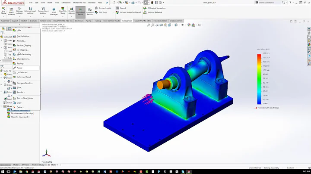The width and height of the screenshot is (311, 174).
Task: Click the New document icon
Action: (x=114, y=3)
